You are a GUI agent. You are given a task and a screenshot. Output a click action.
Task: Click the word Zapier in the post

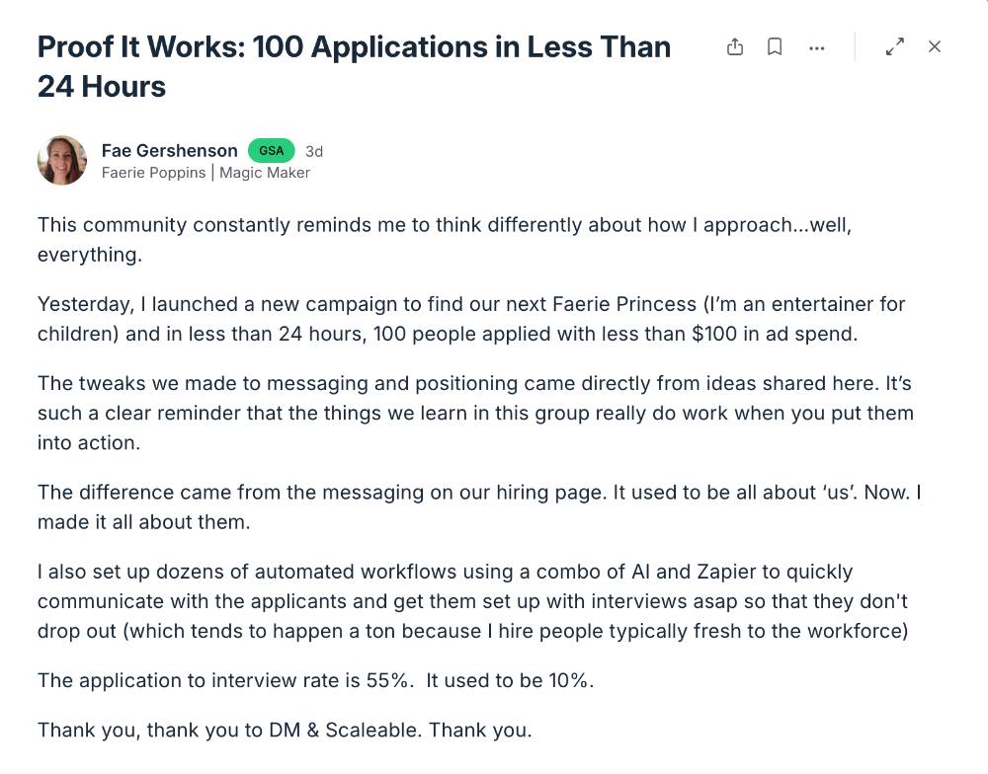(821, 572)
